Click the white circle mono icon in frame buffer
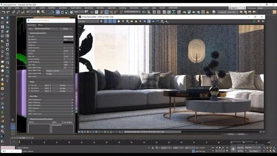 coord(119,21)
